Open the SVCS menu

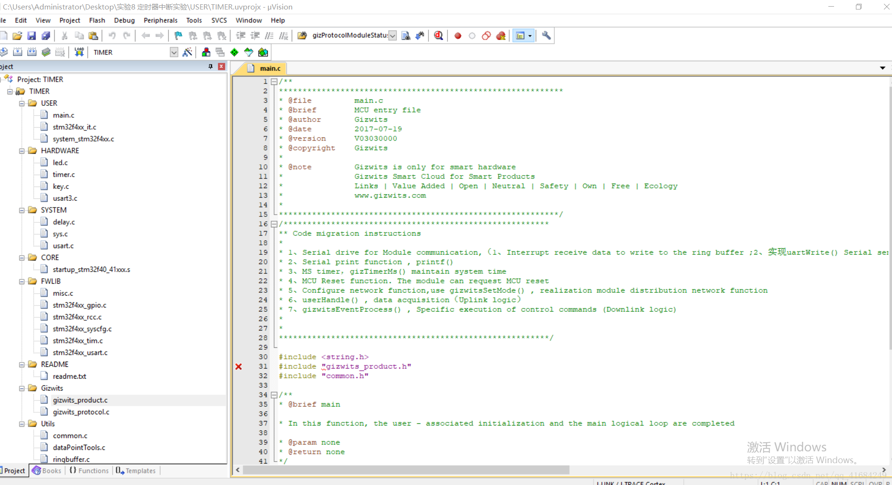click(x=219, y=20)
